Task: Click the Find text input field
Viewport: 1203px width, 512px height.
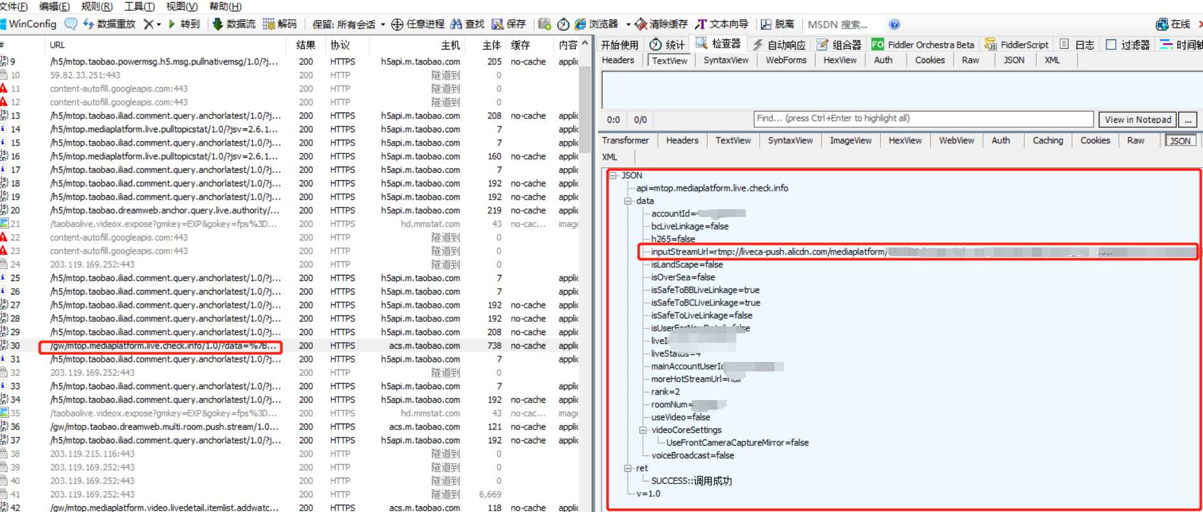Action: pyautogui.click(x=923, y=119)
